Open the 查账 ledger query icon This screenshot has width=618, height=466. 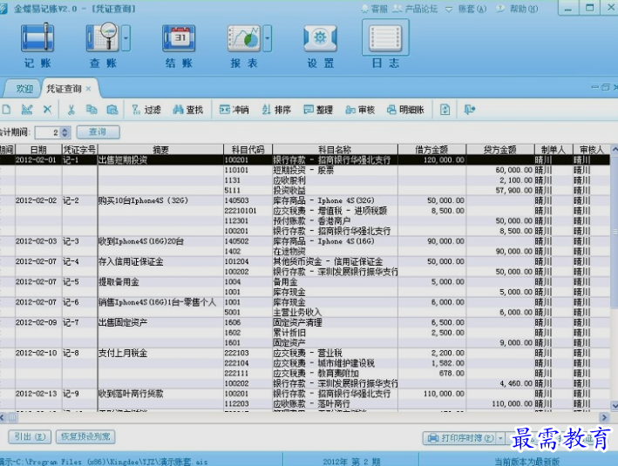point(103,45)
